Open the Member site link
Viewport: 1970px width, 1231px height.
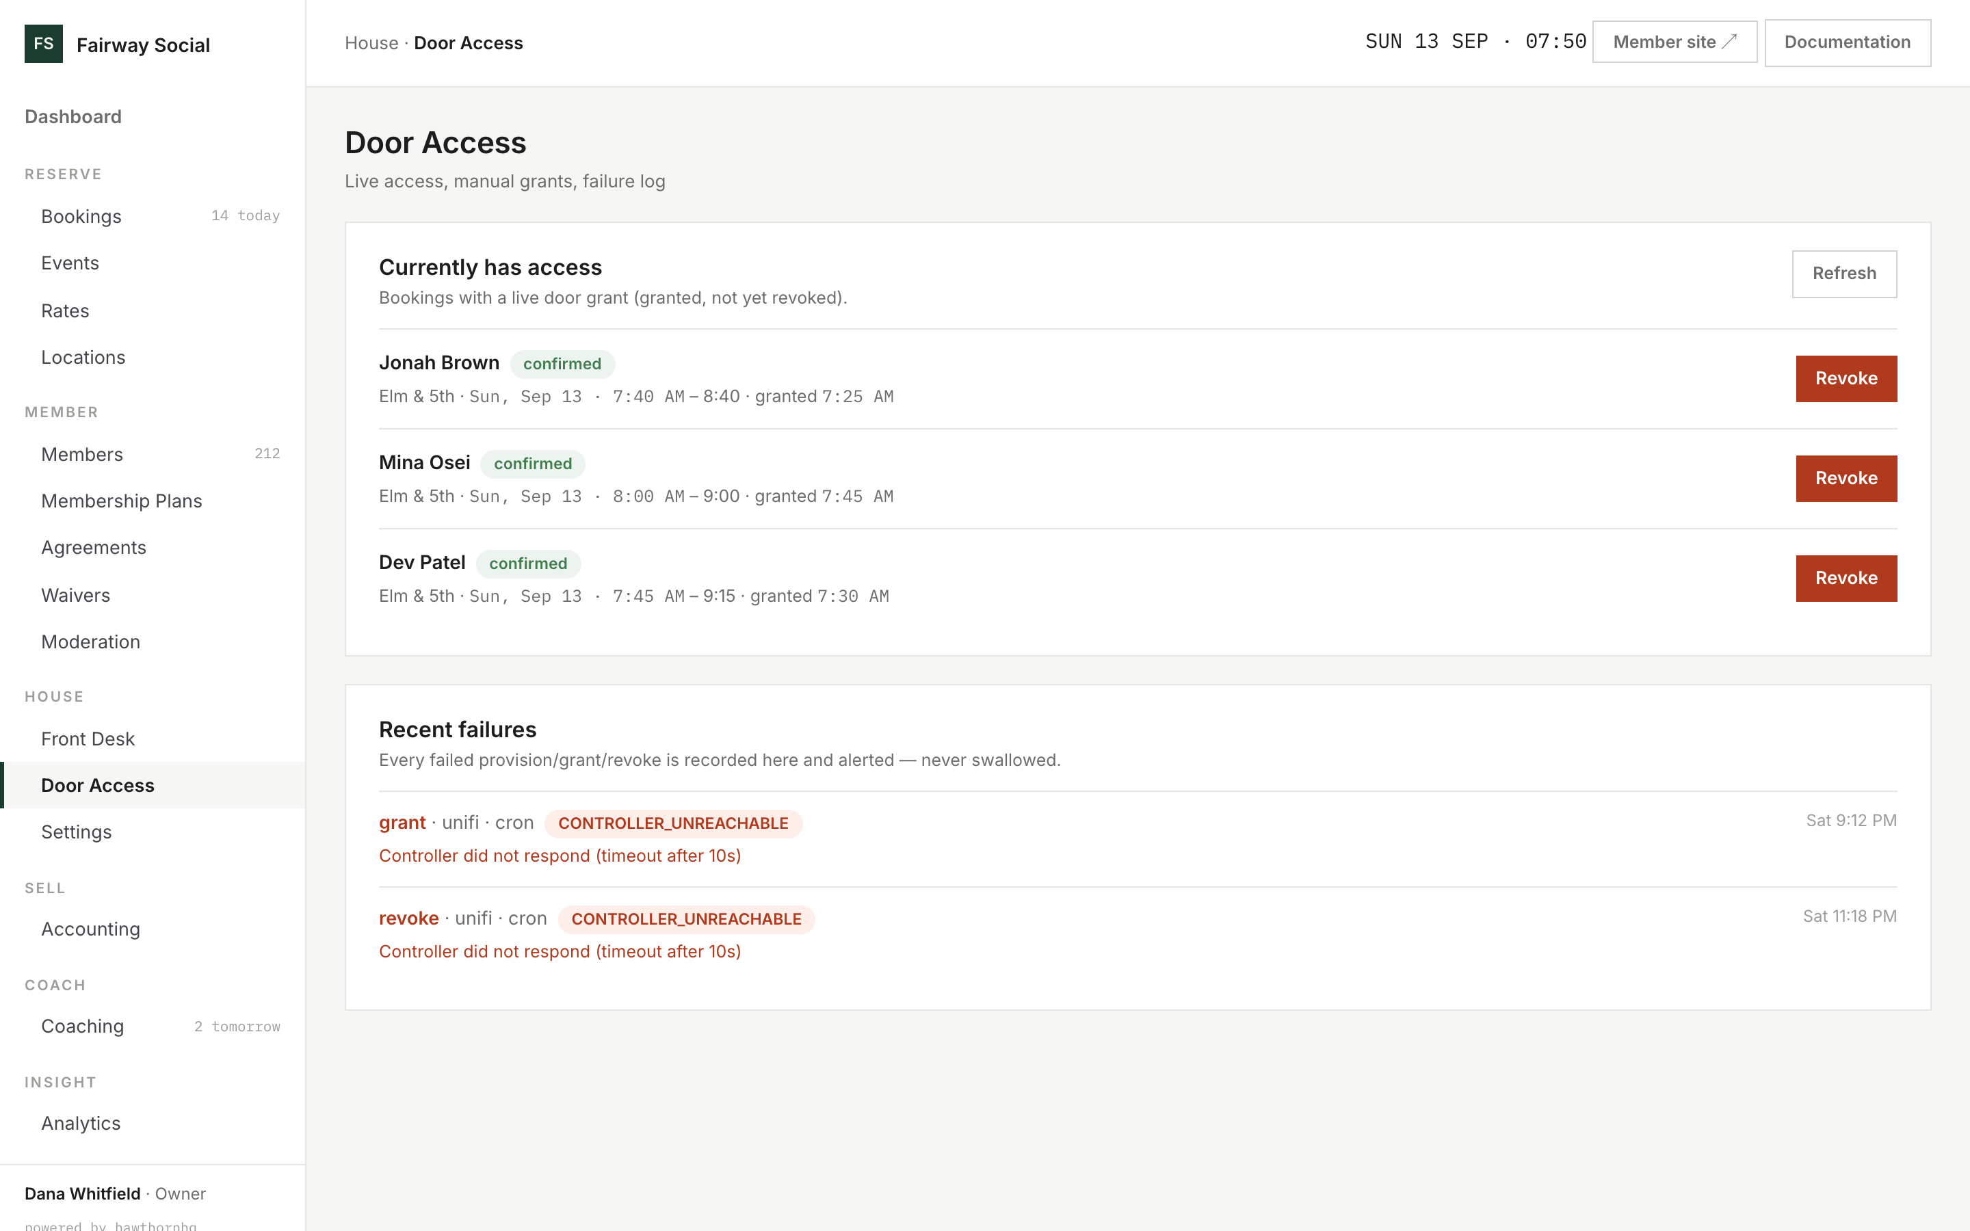(x=1674, y=42)
